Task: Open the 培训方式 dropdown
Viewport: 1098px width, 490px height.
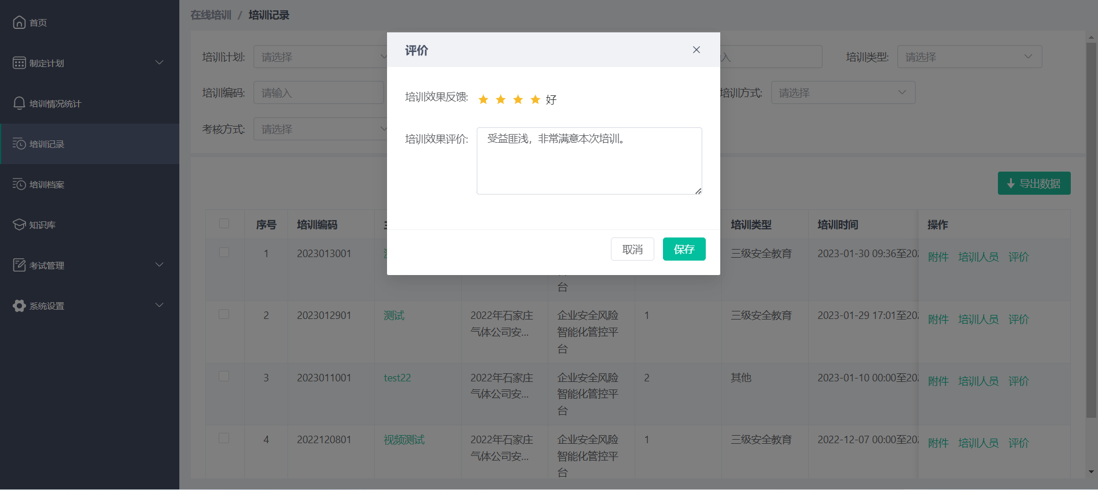Action: click(842, 92)
